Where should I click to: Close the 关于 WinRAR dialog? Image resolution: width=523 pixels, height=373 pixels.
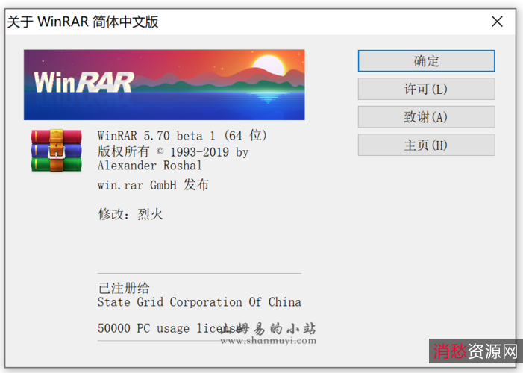(x=497, y=22)
